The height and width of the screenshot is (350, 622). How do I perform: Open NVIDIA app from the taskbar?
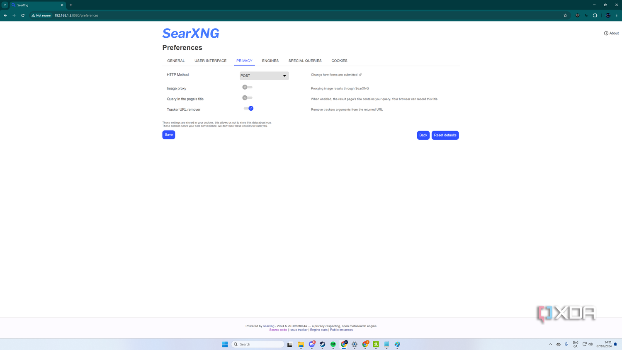[x=376, y=344]
